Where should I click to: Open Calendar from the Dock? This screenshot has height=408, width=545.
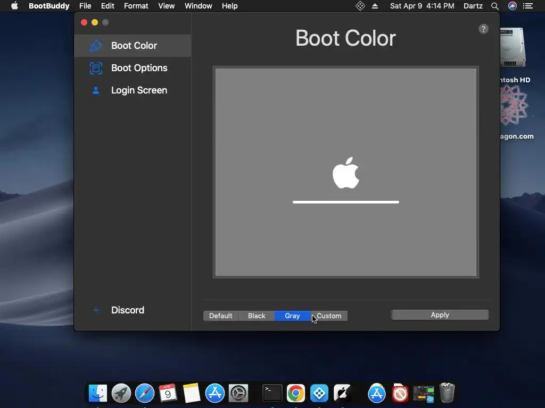point(168,393)
